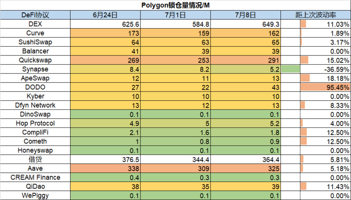The width and height of the screenshot is (351, 200).
Task: Click the Polygon锁仓量情况/M table title
Action: pyautogui.click(x=175, y=5)
